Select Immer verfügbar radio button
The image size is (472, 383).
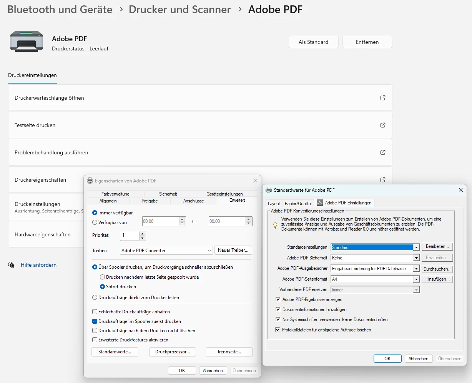(95, 212)
